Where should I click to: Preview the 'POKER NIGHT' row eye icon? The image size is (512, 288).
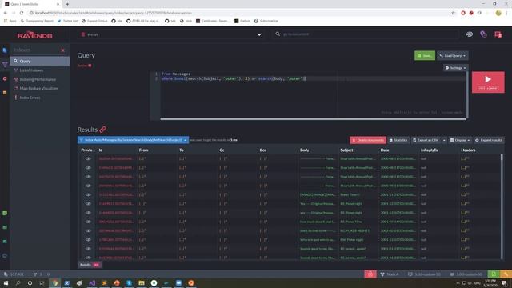(88, 230)
